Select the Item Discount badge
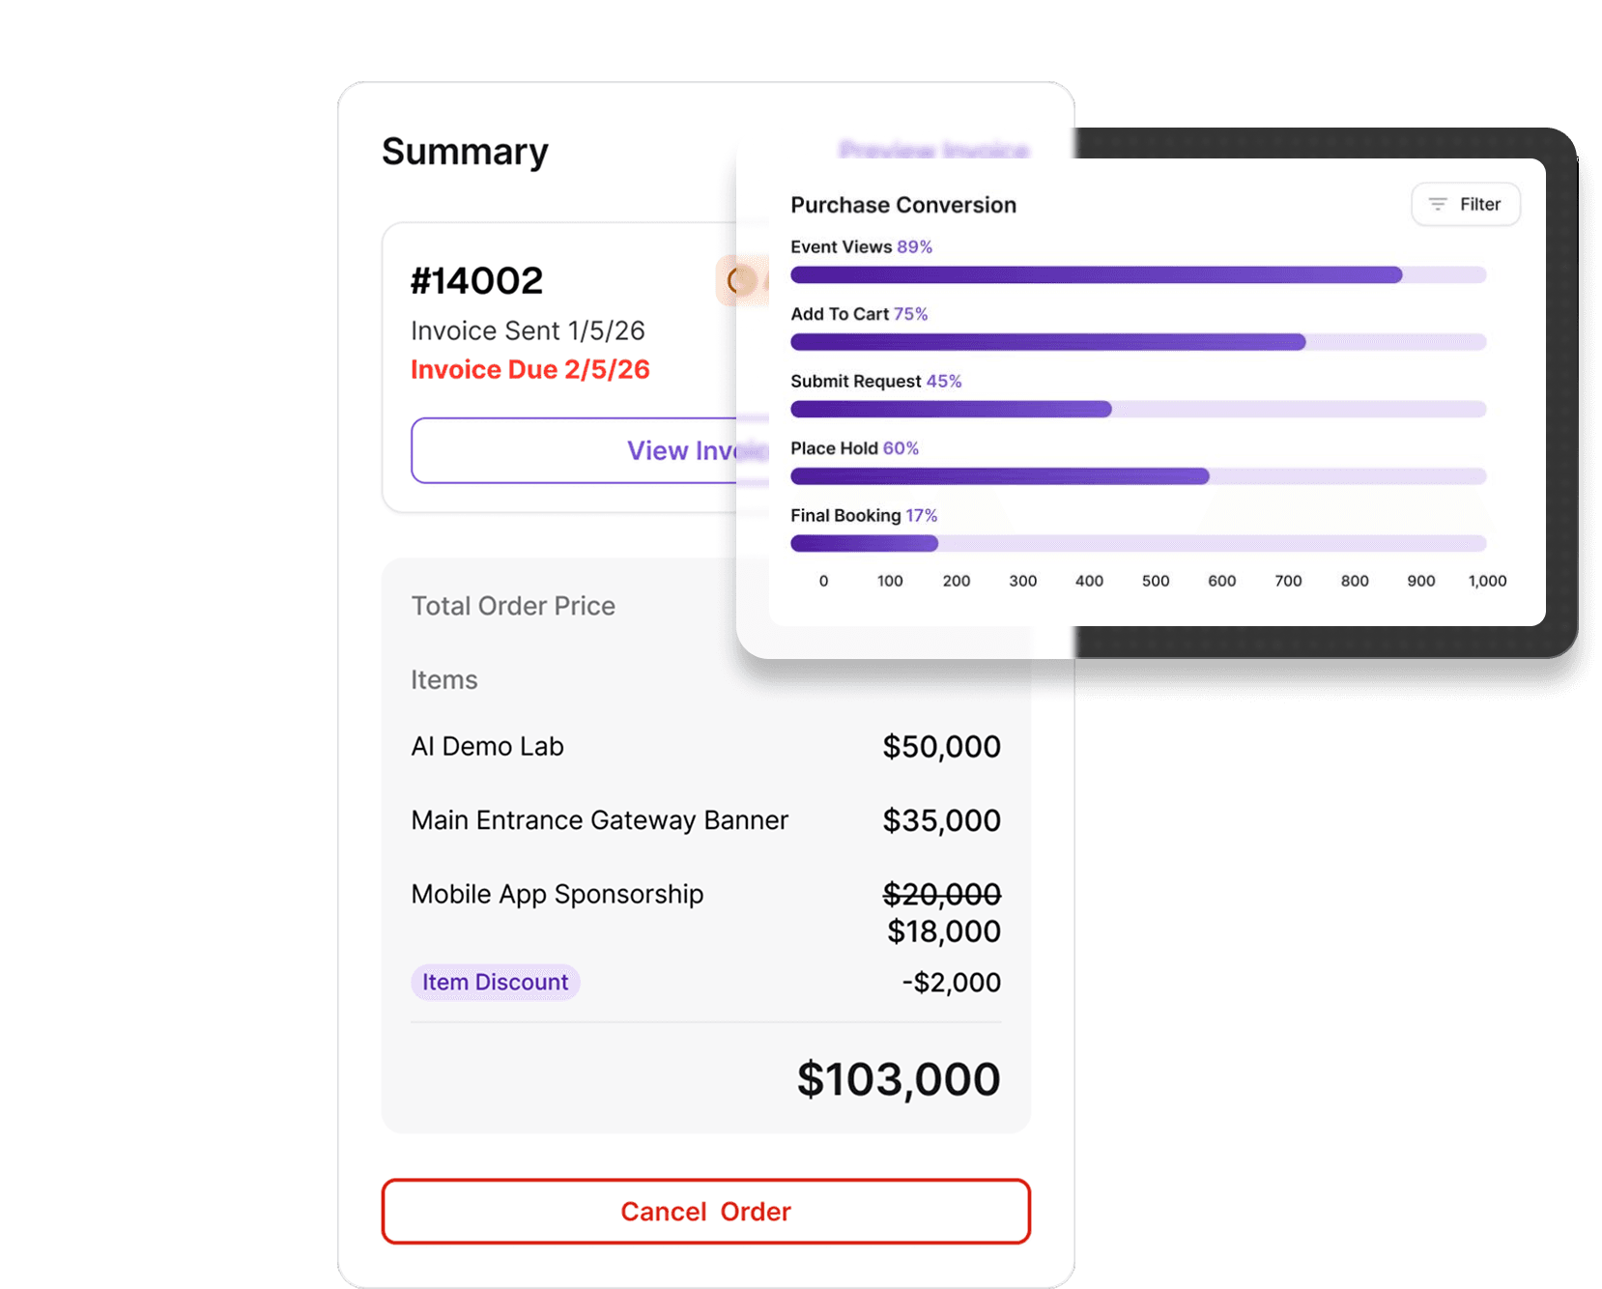 point(495,982)
